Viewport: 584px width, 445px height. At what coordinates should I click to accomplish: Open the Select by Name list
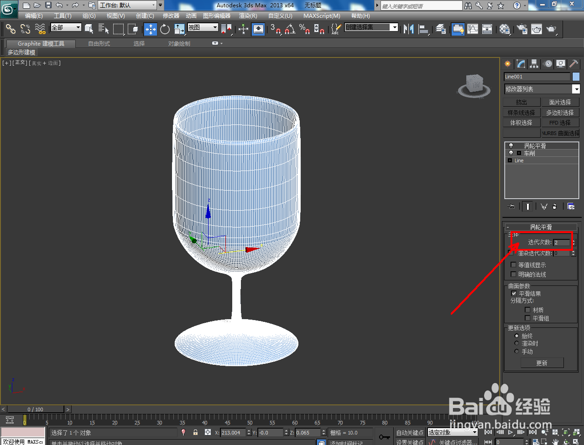coord(104,29)
